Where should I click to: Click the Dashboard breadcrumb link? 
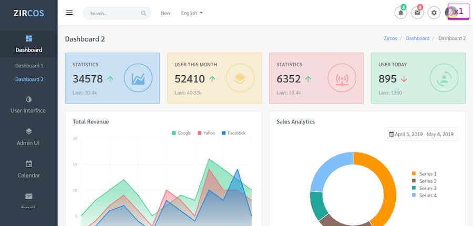417,38
